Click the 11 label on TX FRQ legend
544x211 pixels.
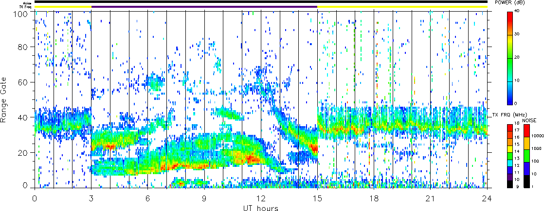pyautogui.click(x=517, y=173)
